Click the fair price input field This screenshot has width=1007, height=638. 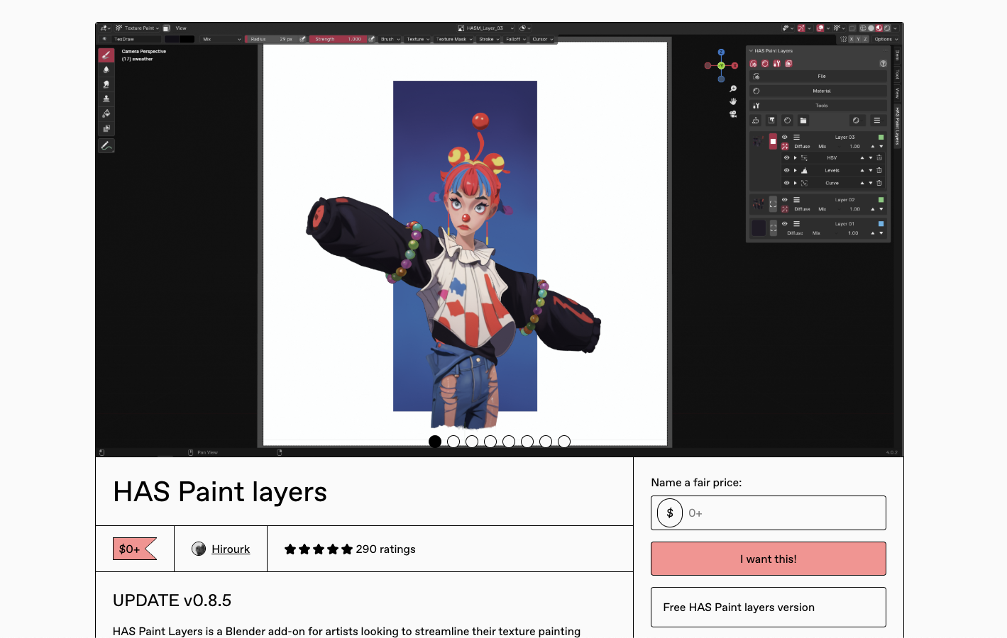[x=769, y=513]
